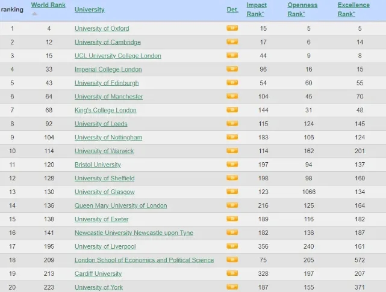Open Newcastle University Newcastle upon Tyne link
The height and width of the screenshot is (292, 386).
tap(134, 233)
